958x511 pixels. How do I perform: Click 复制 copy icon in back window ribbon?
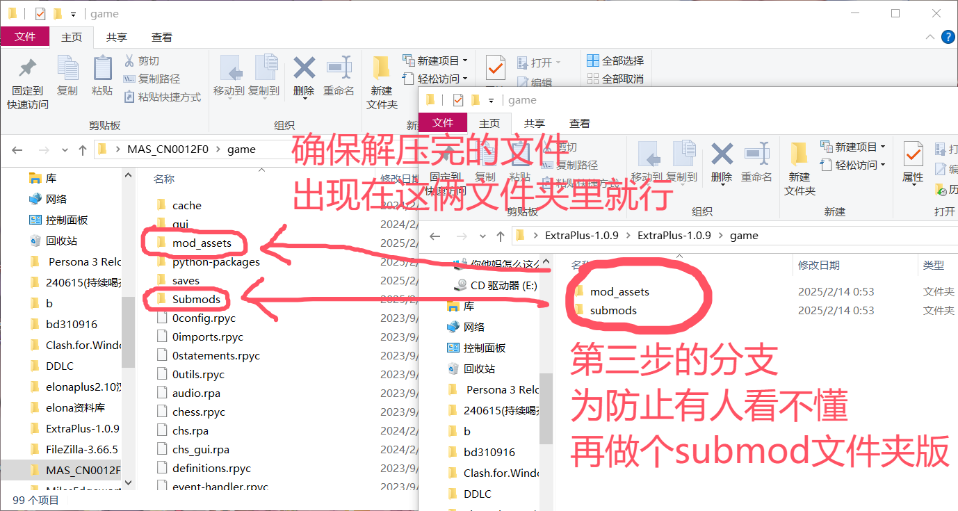pos(67,76)
